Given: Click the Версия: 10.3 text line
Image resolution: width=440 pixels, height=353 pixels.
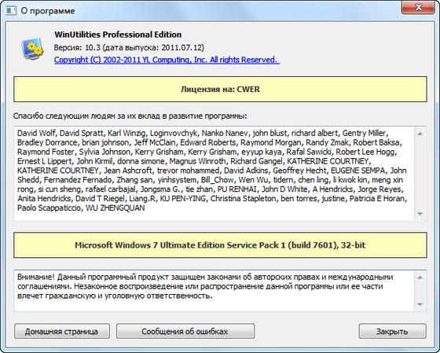Looking at the screenshot, I should [129, 47].
